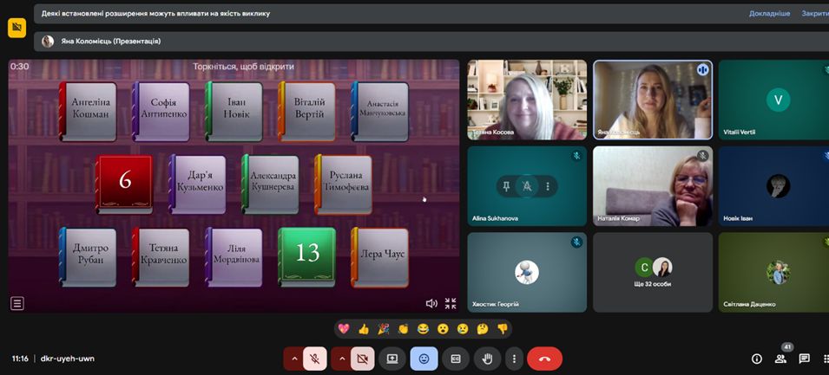Toggle closed captions button
The height and width of the screenshot is (375, 829).
pos(456,359)
